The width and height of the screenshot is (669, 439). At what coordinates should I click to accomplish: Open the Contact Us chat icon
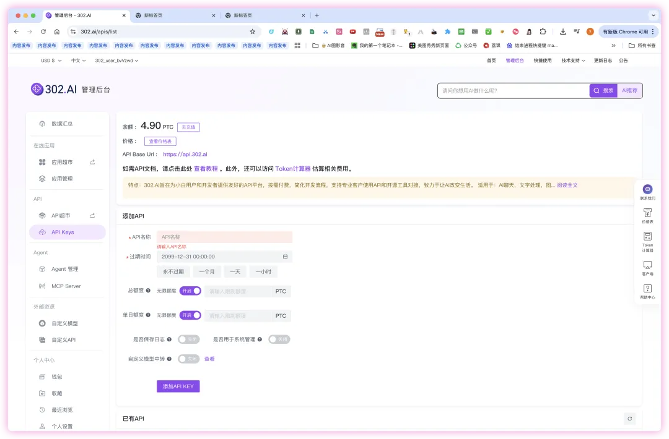tap(647, 189)
